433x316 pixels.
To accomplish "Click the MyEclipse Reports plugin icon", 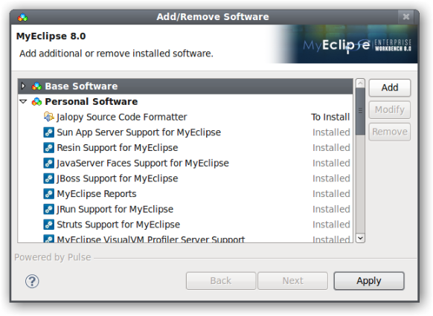I will point(48,194).
